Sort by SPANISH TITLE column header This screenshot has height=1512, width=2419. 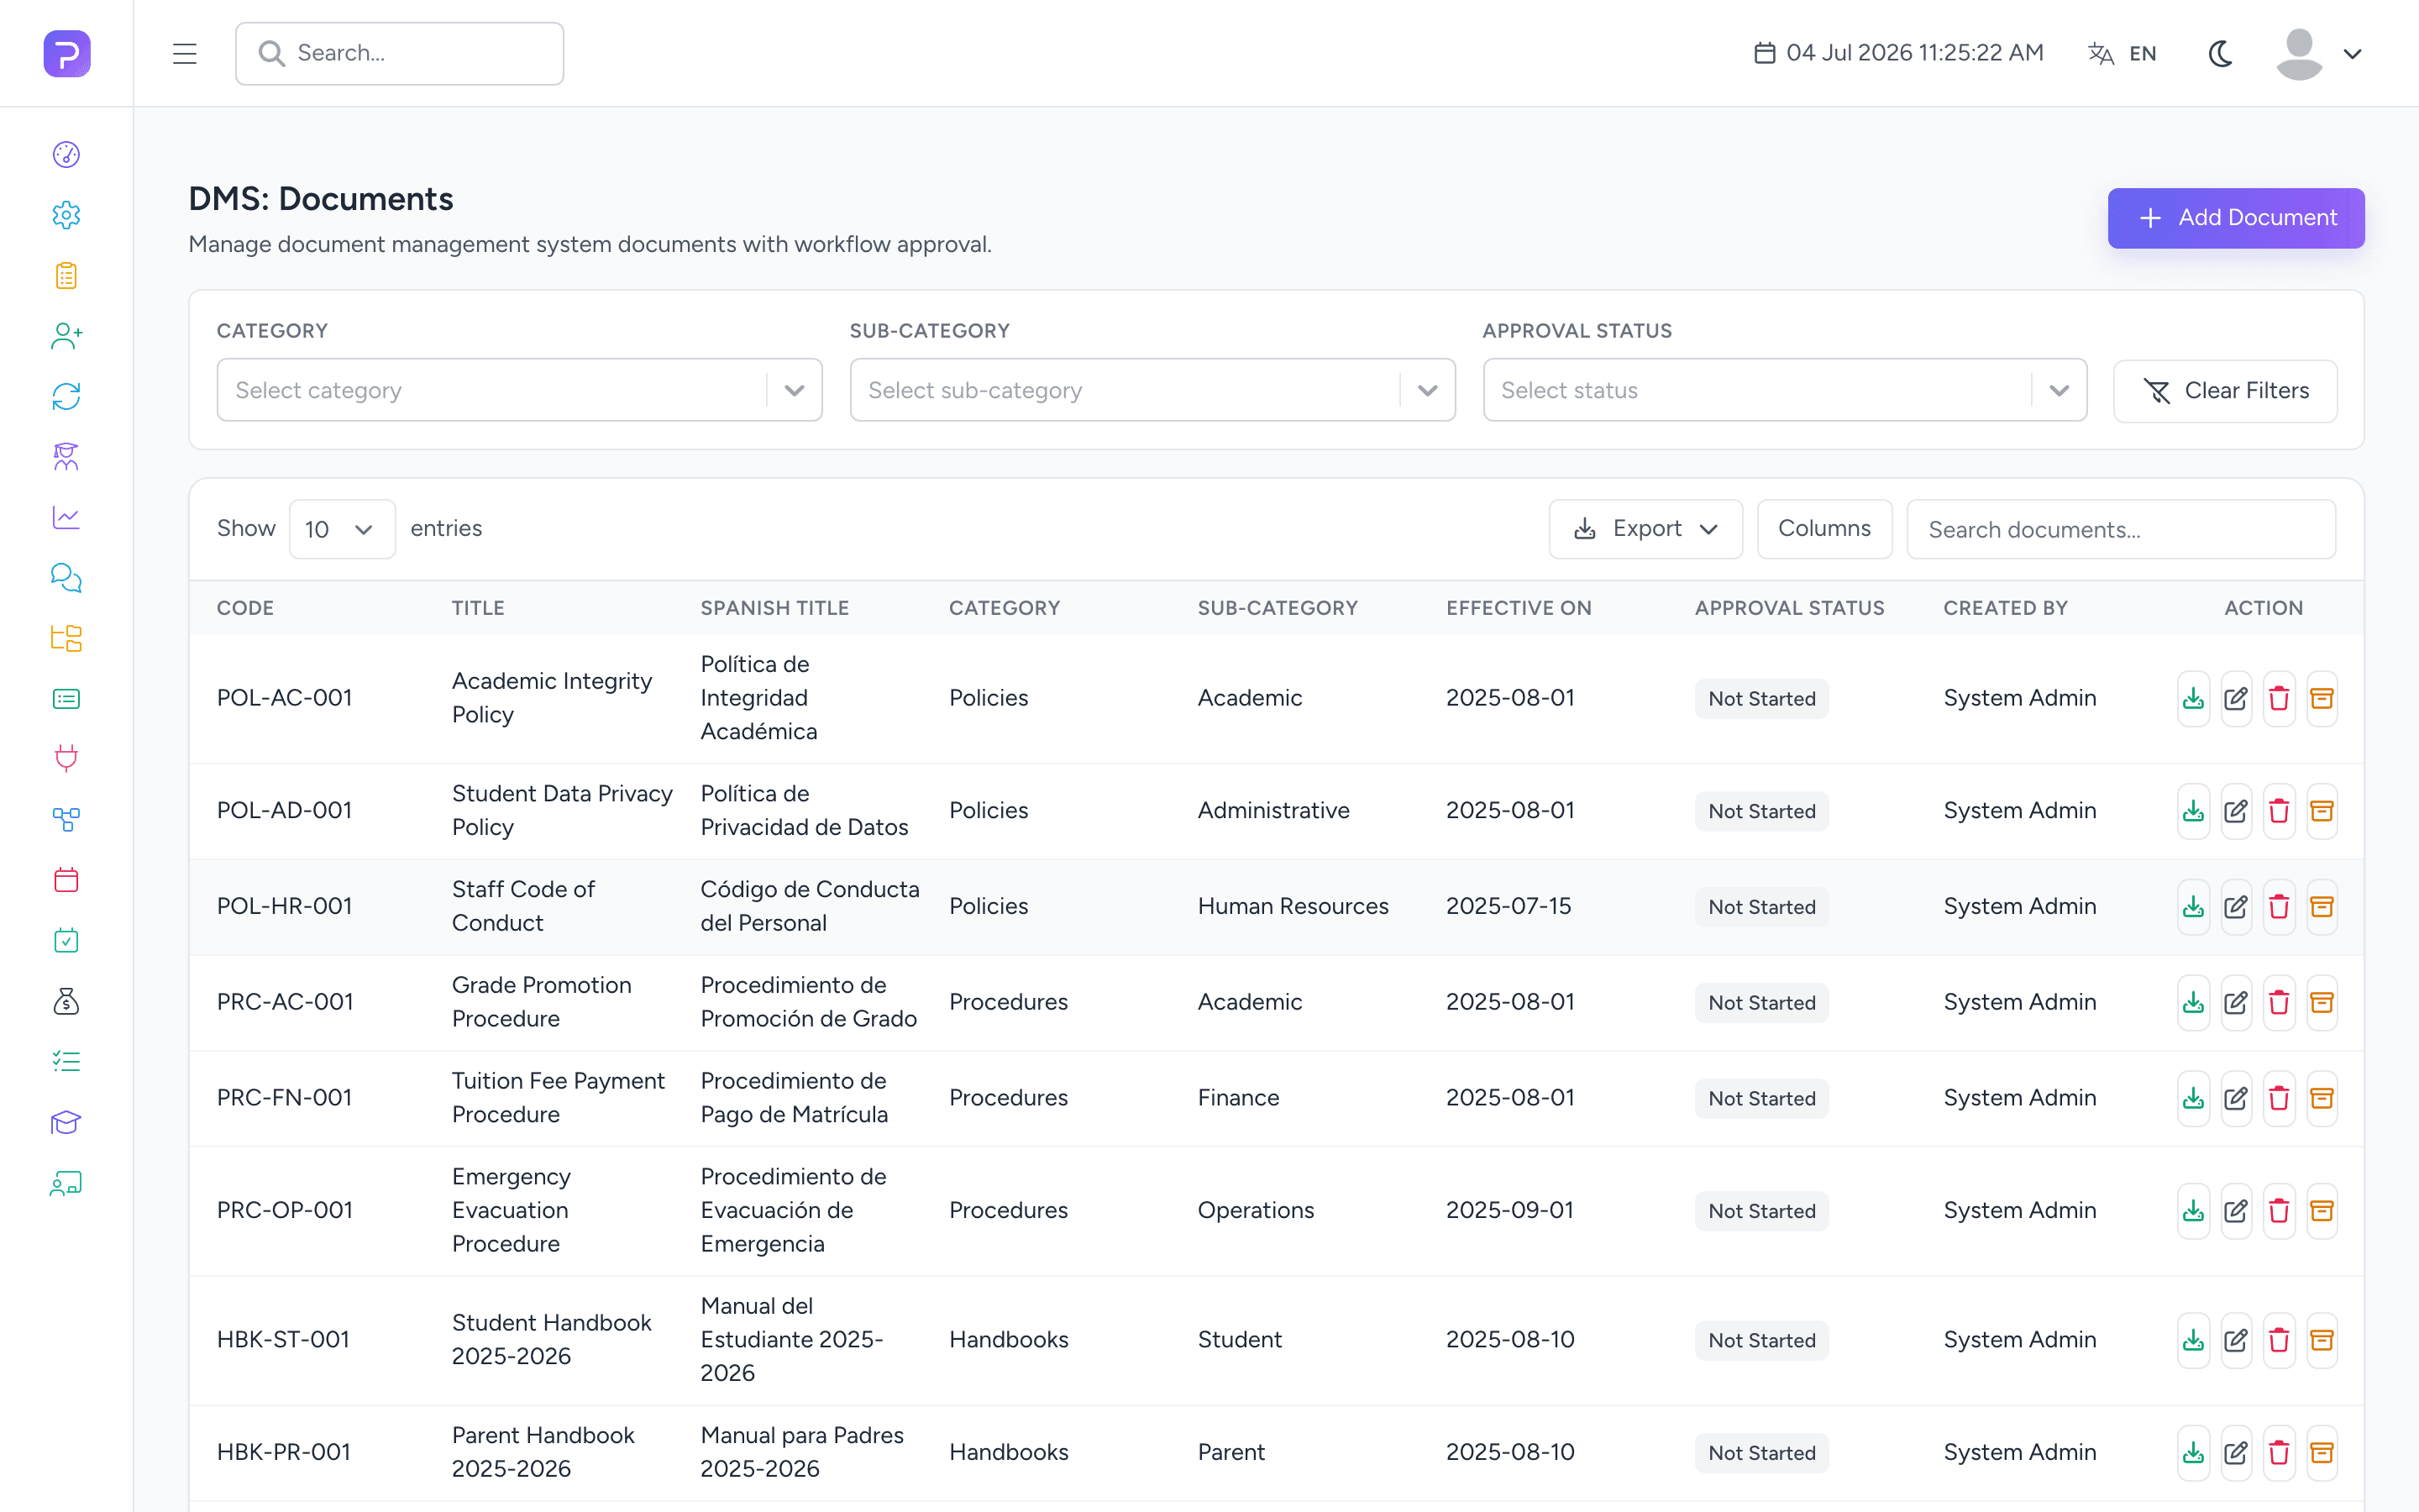click(x=774, y=608)
